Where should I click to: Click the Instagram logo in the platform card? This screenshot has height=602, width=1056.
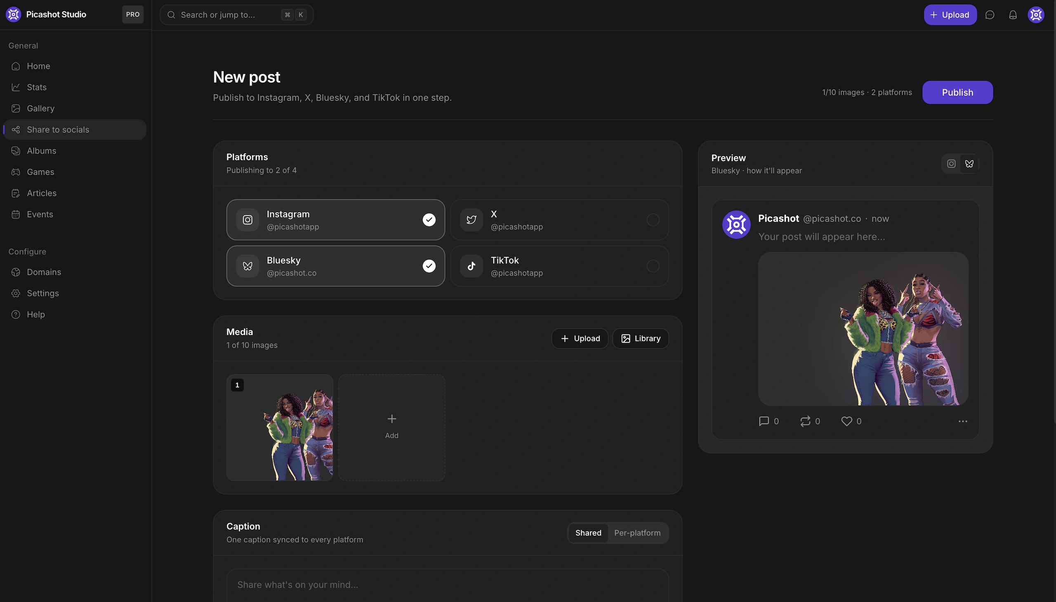[x=247, y=220]
